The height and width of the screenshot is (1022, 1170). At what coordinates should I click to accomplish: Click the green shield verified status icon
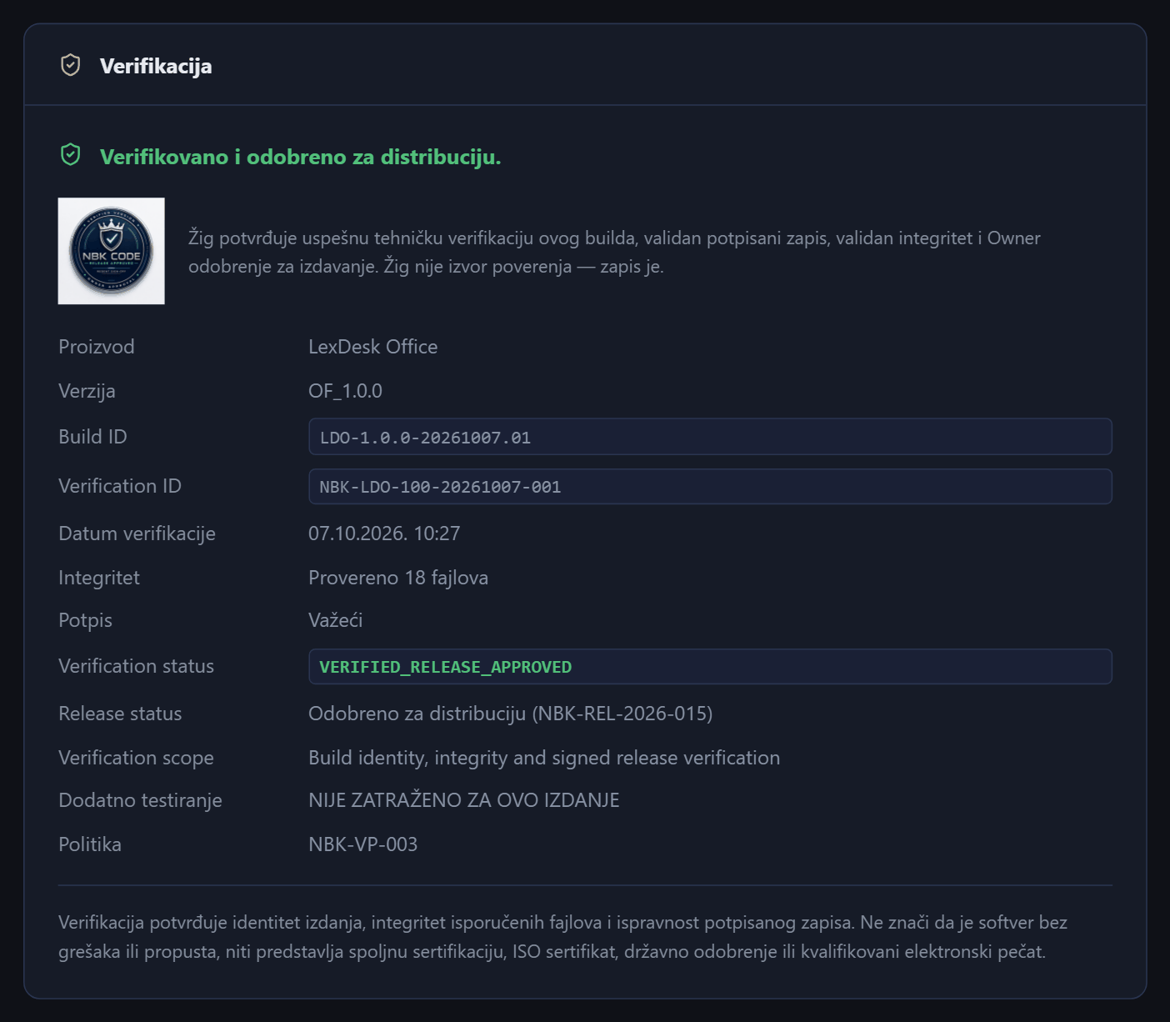71,155
